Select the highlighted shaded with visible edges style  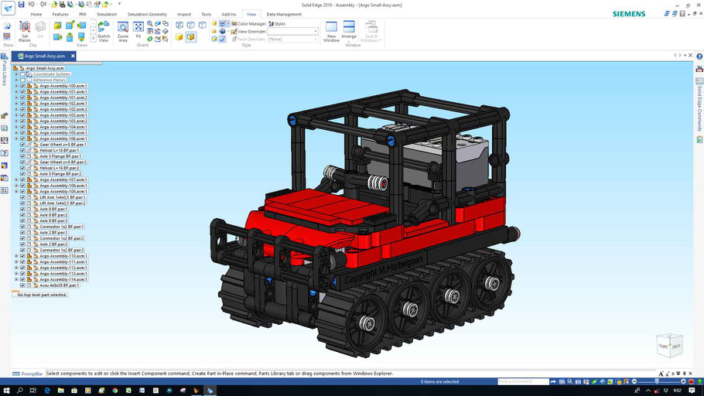pos(191,37)
